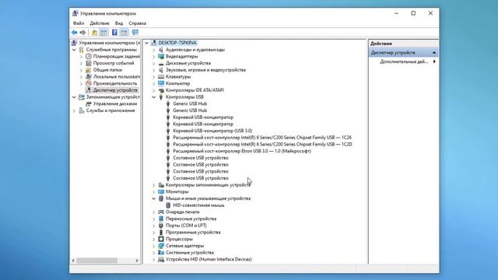Click the Дисковые устройства drive icon
498x280 pixels.
coord(161,64)
